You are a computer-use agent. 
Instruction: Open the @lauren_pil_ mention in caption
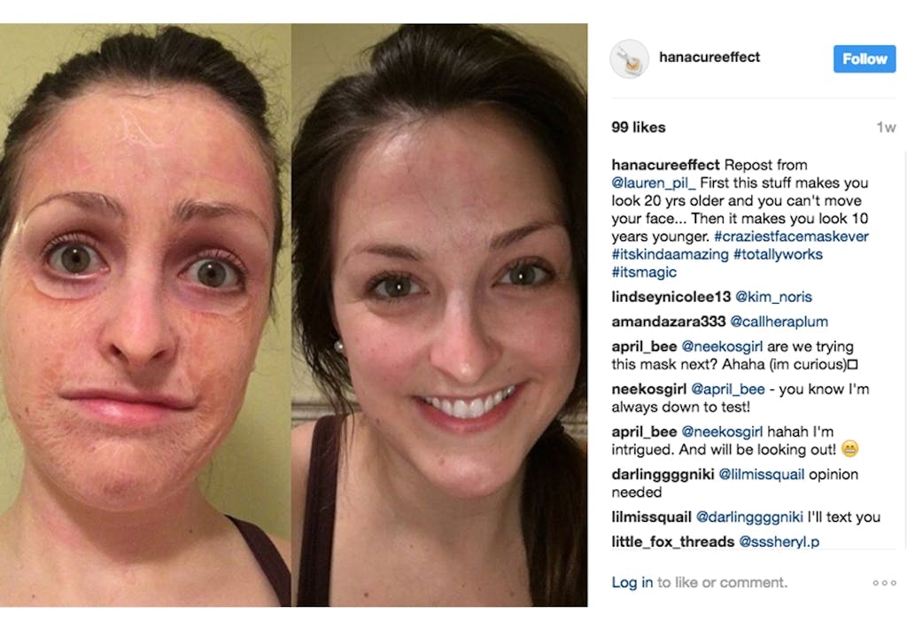(x=654, y=182)
